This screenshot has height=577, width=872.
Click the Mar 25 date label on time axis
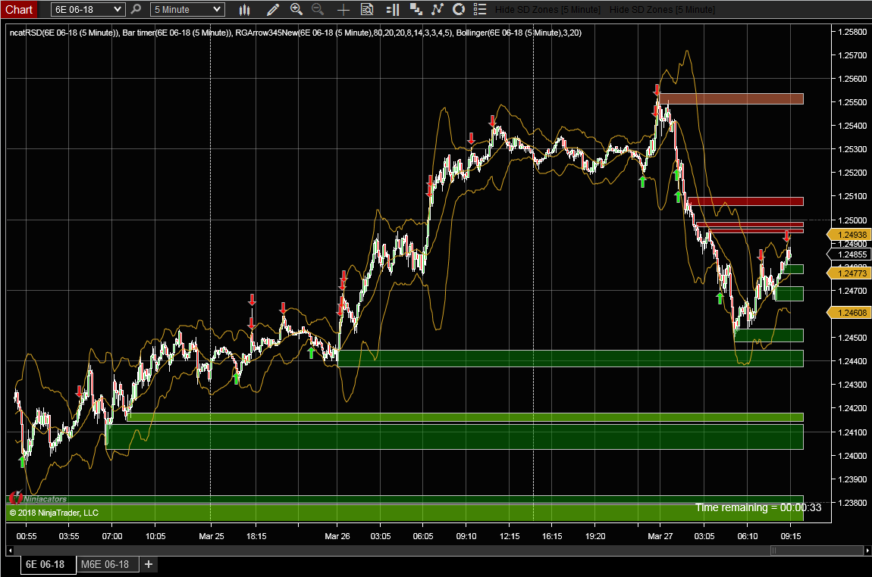tap(212, 536)
